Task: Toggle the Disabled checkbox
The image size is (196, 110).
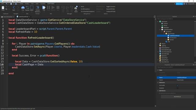Action: pyautogui.click(x=178, y=88)
